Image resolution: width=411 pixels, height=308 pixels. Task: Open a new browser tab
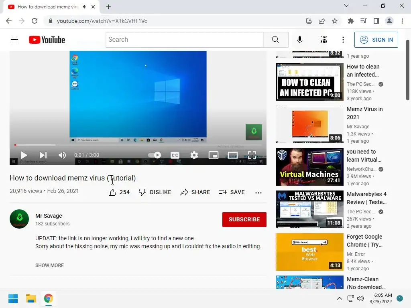[x=108, y=7]
